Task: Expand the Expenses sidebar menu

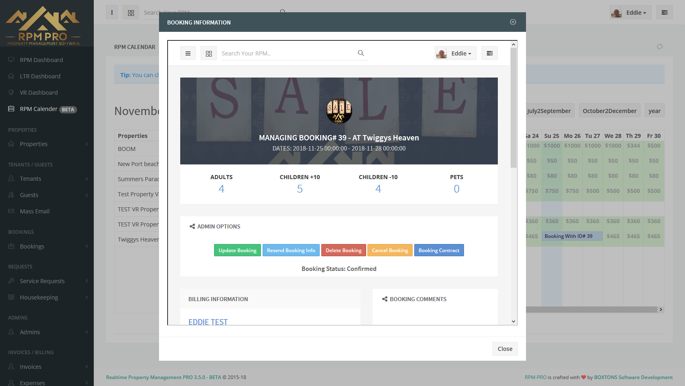Action: [x=47, y=383]
